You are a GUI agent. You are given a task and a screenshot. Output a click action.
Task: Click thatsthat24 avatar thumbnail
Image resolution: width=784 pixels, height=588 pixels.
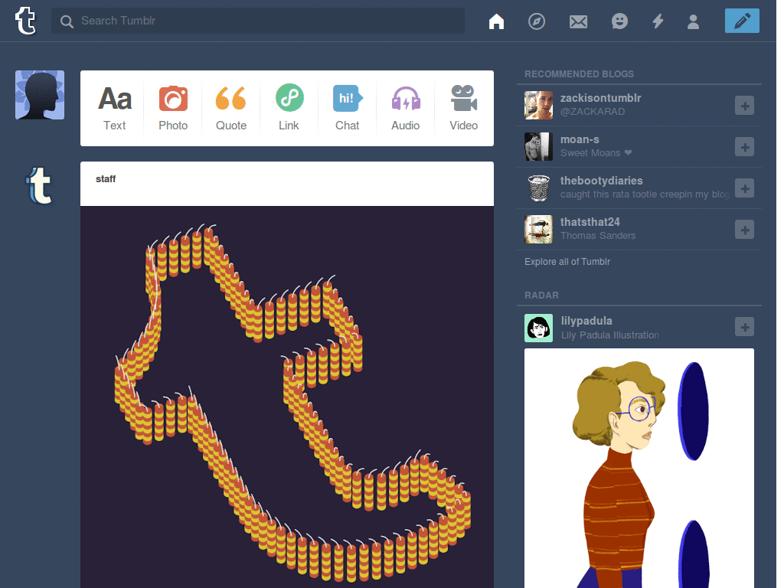(x=538, y=230)
